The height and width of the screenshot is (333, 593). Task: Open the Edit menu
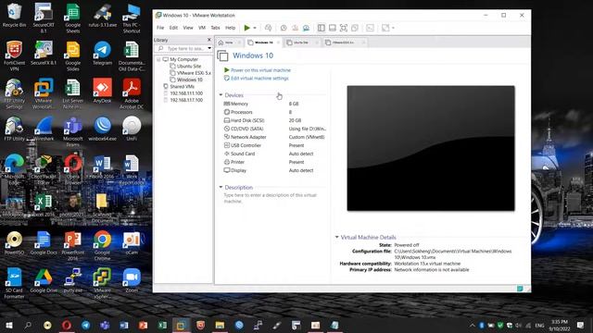coord(173,28)
